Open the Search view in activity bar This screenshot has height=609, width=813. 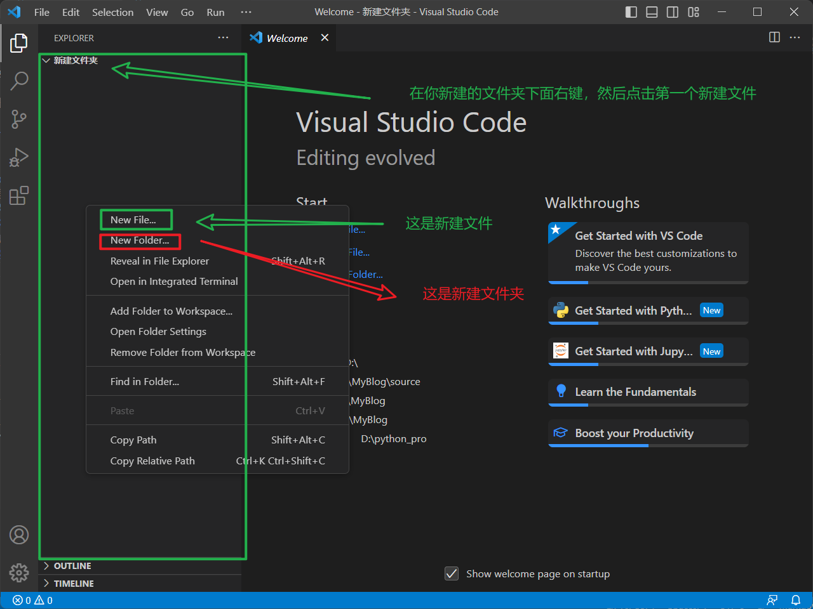coord(19,81)
